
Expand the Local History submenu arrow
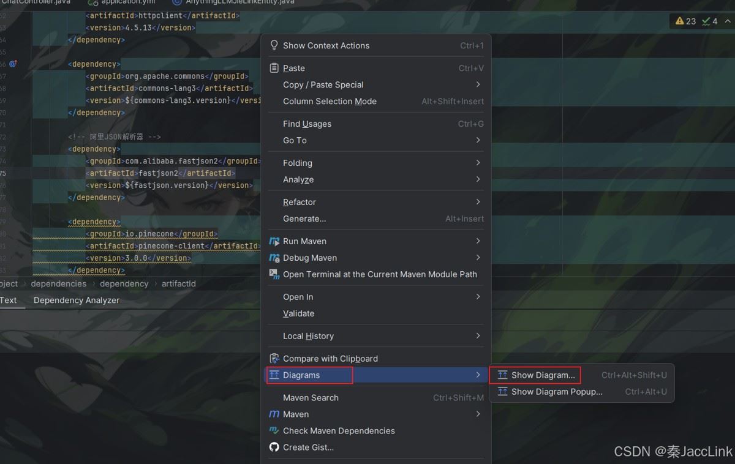tap(478, 336)
